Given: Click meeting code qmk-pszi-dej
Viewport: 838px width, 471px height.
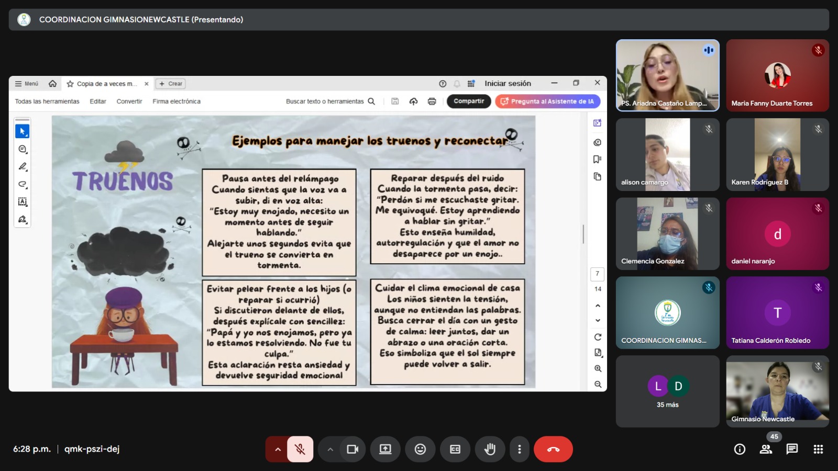Looking at the screenshot, I should pyautogui.click(x=92, y=449).
